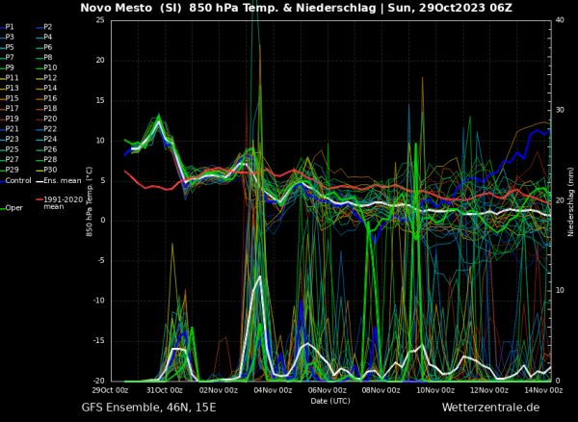
Task: Click the GFS Ensemble, 46N, 15E caption
Action: pos(148,408)
